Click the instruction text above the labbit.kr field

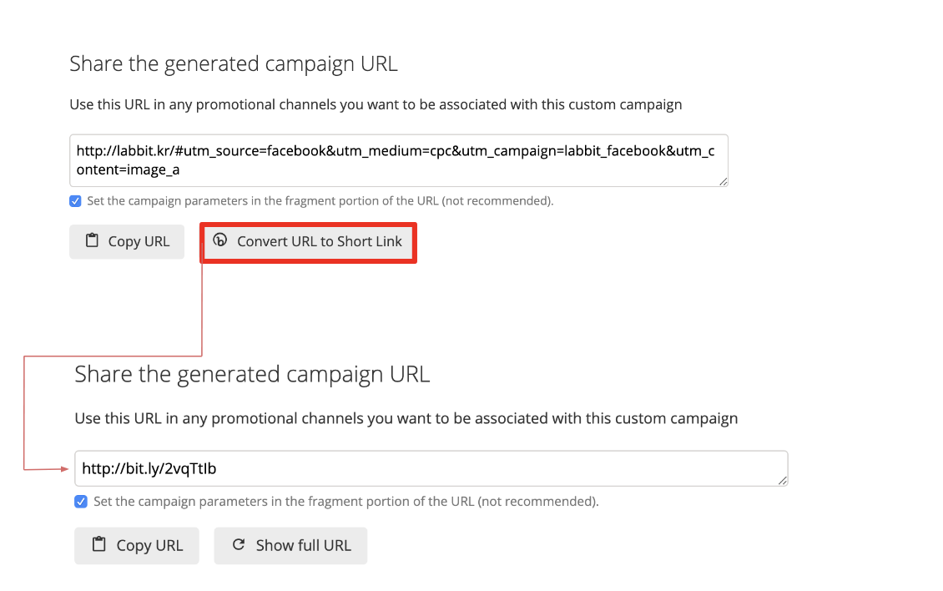[376, 105]
